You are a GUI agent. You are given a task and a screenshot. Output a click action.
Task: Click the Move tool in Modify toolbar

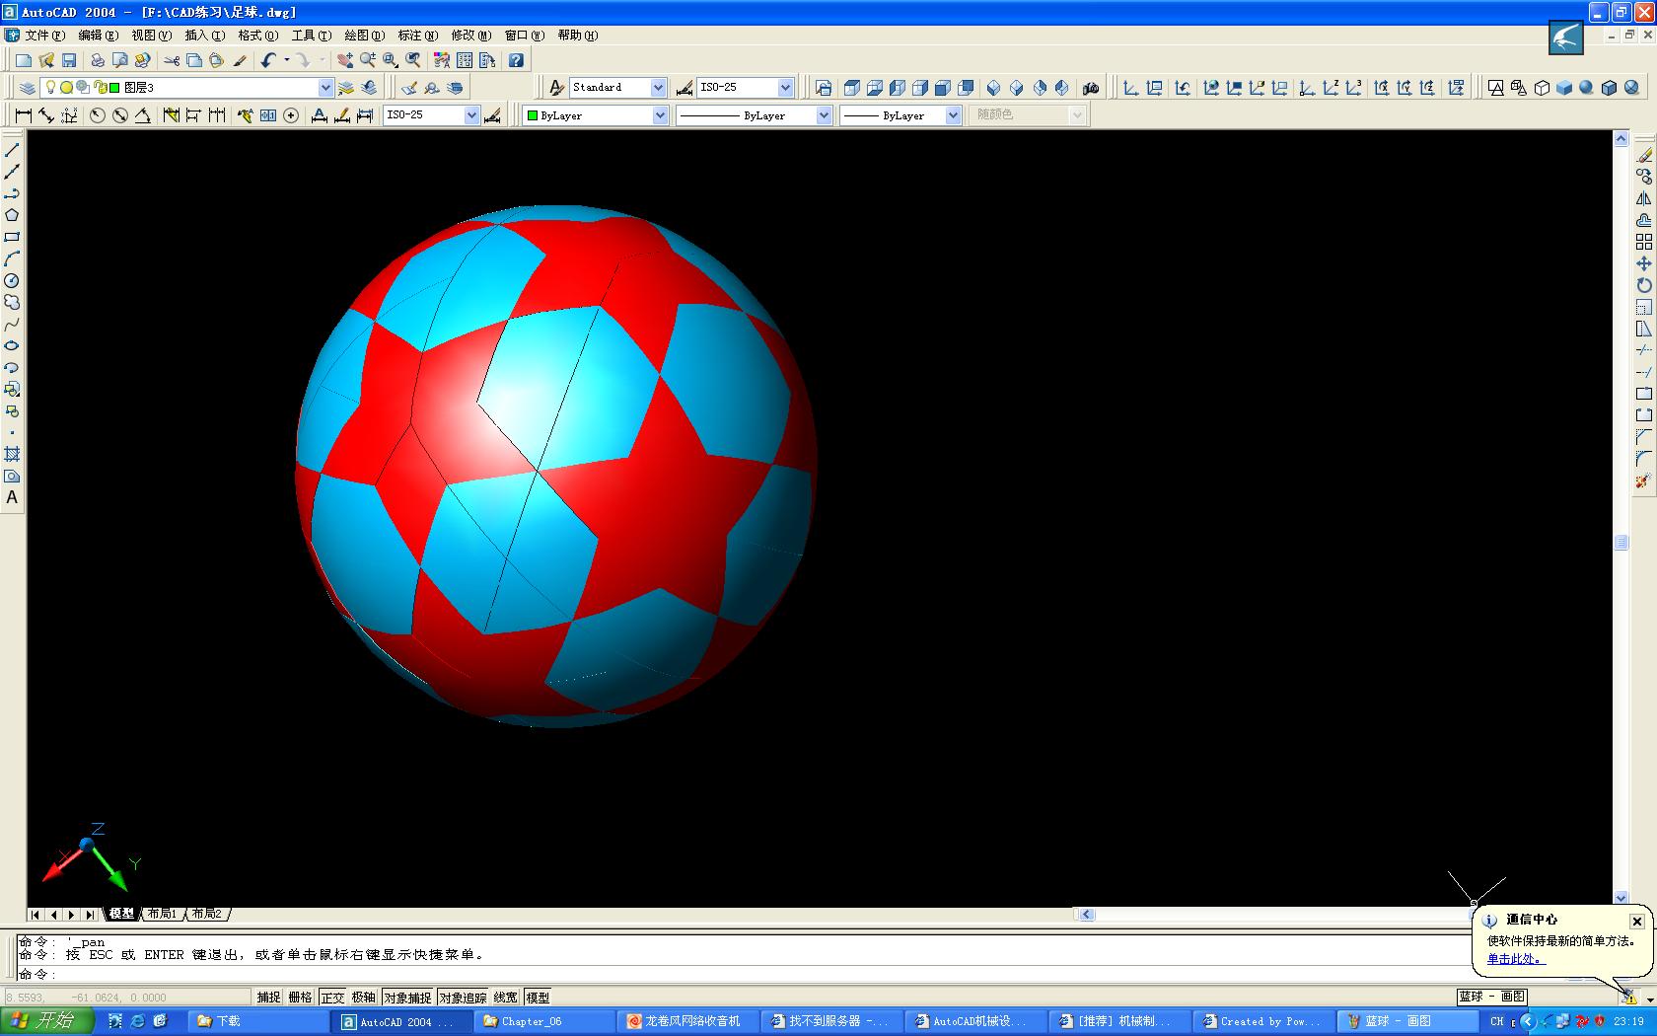point(1643,263)
